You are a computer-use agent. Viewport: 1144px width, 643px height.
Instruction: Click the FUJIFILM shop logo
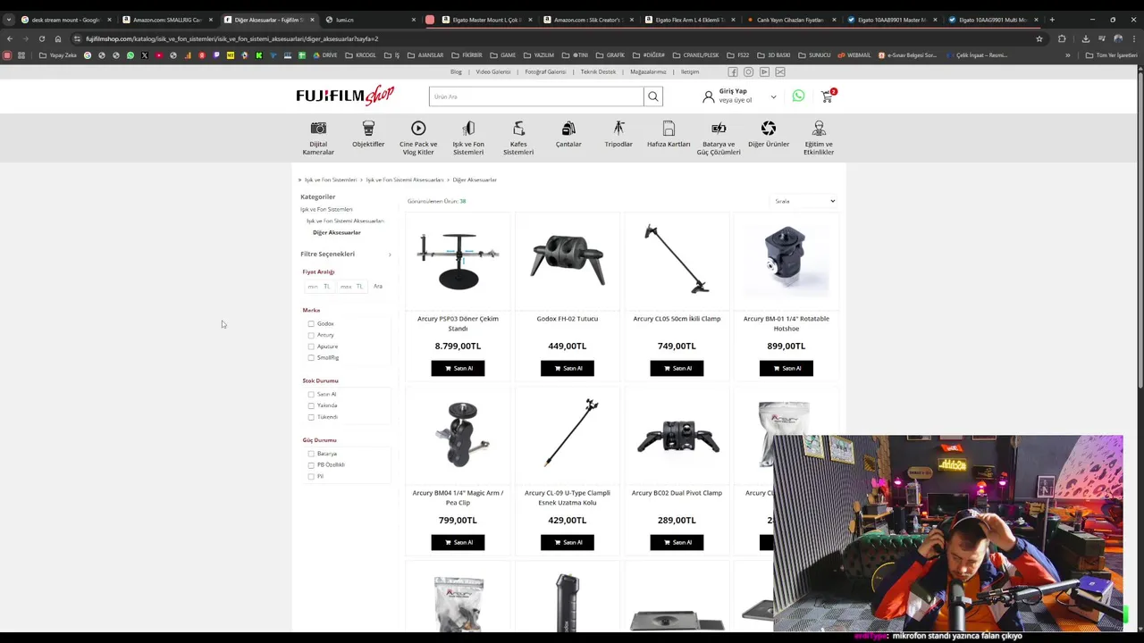click(x=345, y=96)
